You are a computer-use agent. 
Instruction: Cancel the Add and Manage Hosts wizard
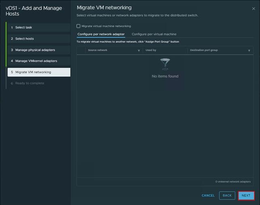(x=208, y=196)
